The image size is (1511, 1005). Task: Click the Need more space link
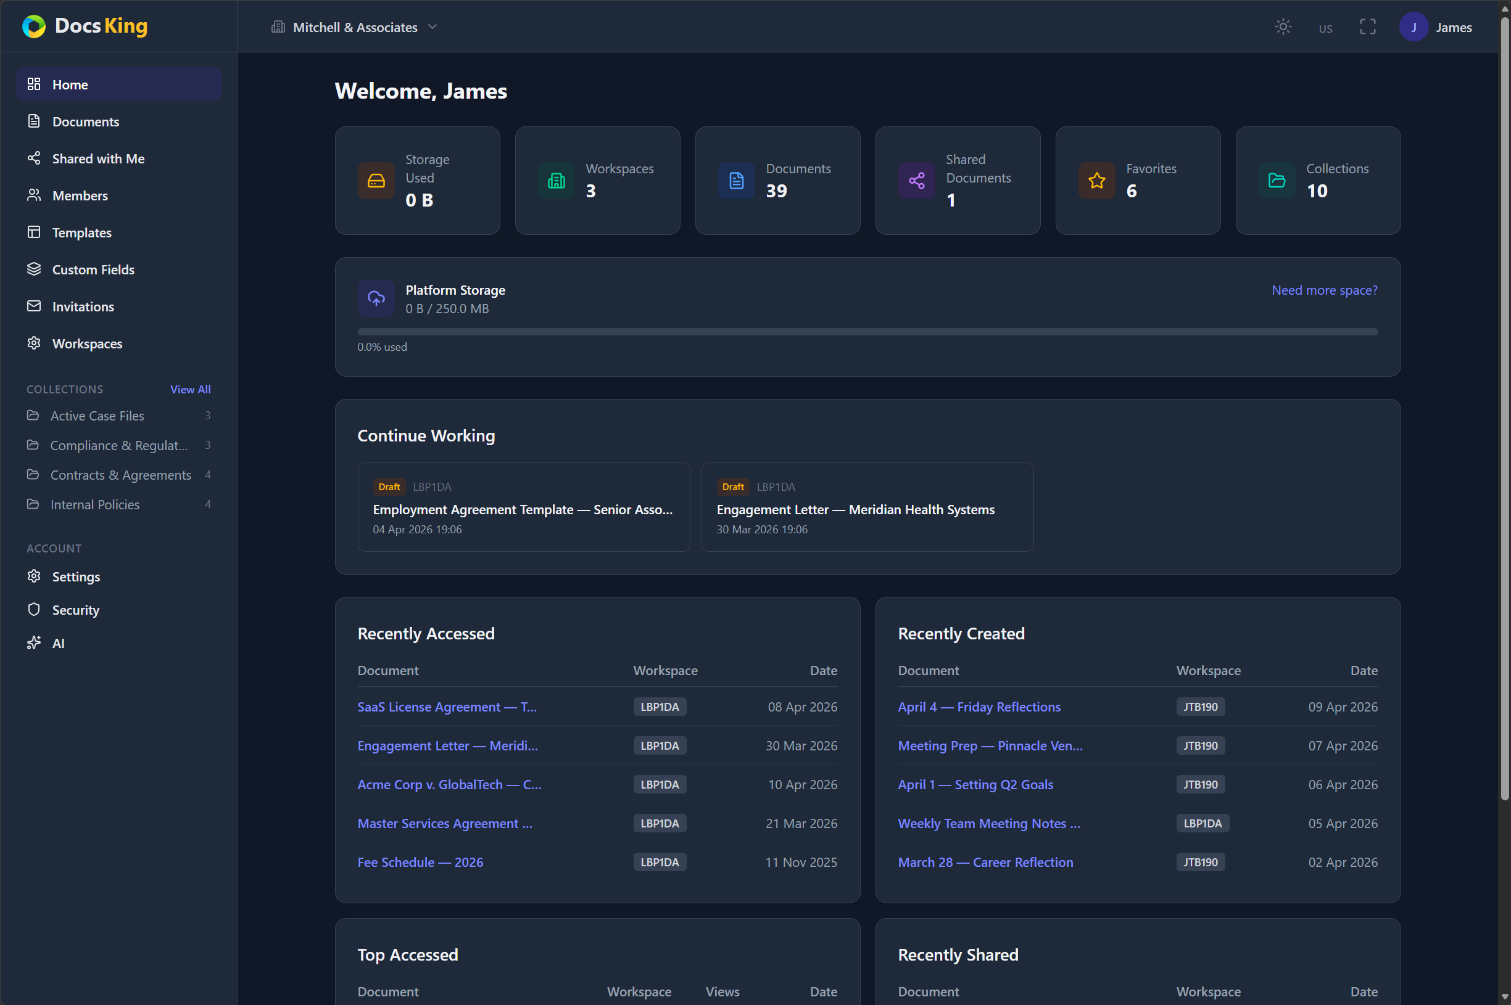(x=1323, y=290)
